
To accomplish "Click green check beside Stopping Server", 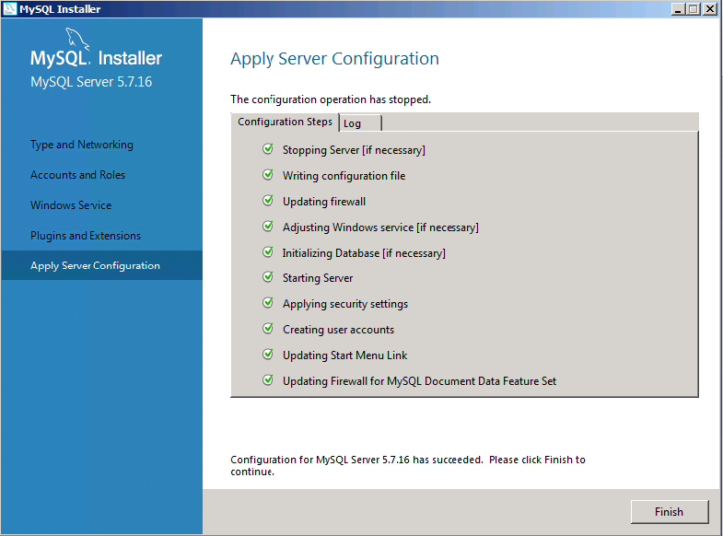I will 268,149.
